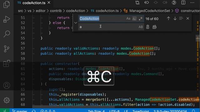Click the Replace All icon
The width and height of the screenshot is (200, 112).
coord(154,27)
